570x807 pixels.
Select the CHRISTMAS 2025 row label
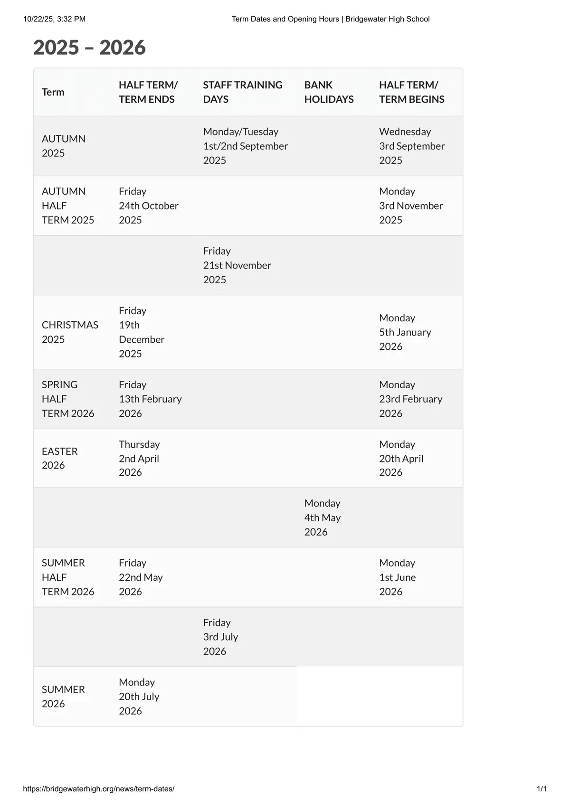click(70, 332)
